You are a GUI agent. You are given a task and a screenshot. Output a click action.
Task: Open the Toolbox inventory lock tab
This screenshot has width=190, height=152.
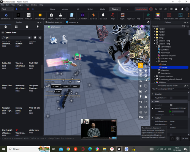[6, 27]
